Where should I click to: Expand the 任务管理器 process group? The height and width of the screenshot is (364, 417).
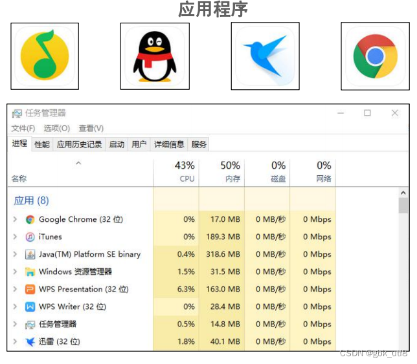click(x=15, y=324)
